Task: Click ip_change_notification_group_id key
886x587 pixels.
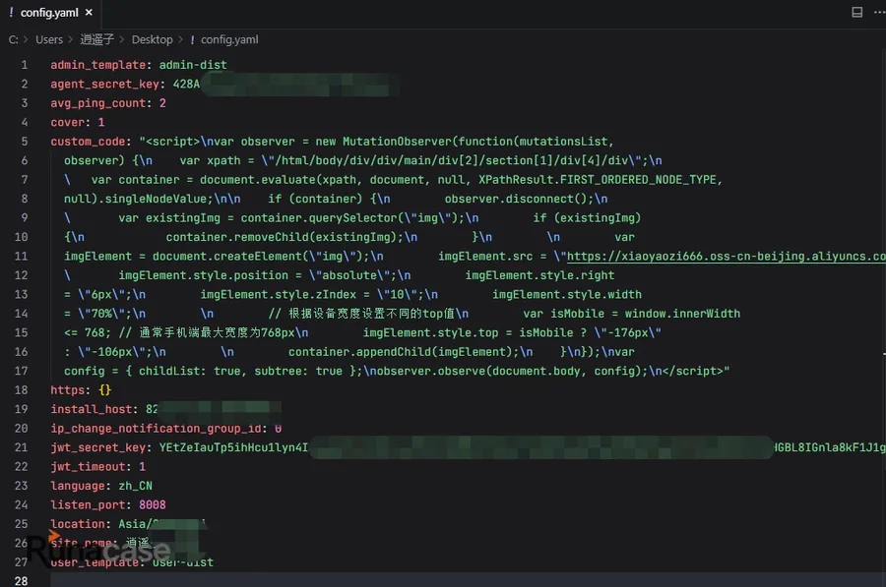Action: click(156, 429)
